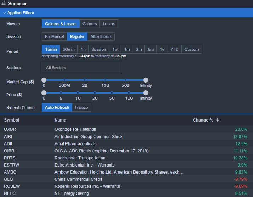253x197 pixels.
Task: Click the Freeze refresh option
Action: tap(81, 107)
